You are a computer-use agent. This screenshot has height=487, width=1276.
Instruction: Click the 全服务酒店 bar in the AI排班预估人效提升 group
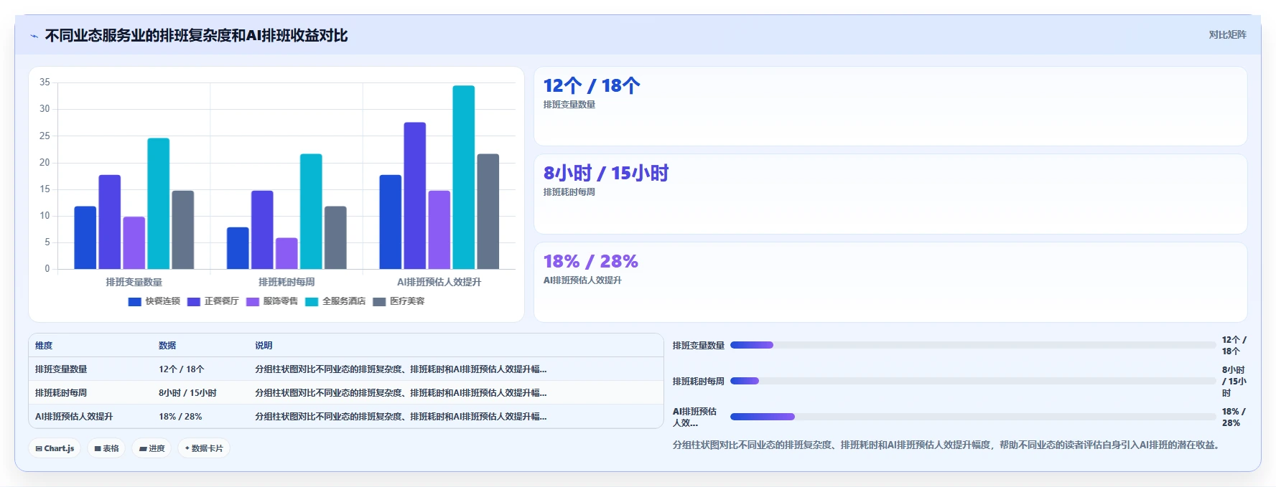(464, 177)
